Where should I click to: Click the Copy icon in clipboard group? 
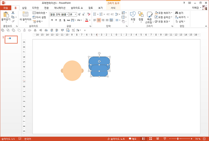click(x=13, y=17)
